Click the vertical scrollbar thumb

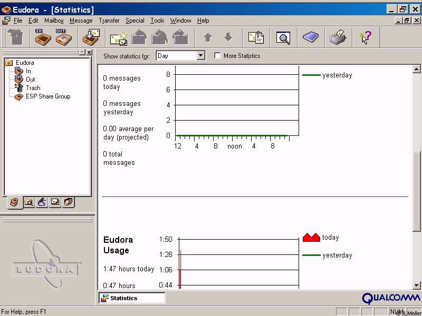pos(416,191)
